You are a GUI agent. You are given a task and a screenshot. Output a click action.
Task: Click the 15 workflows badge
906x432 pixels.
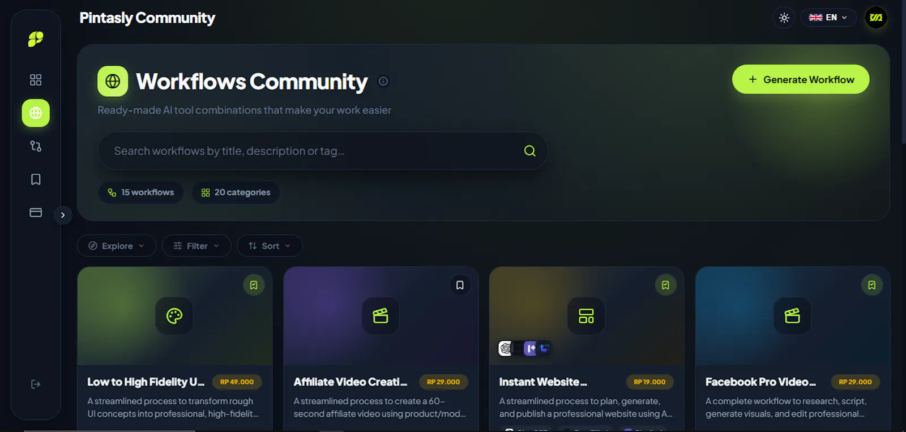click(x=141, y=193)
